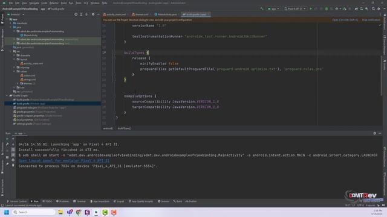The image size is (387, 217).
Task: Open Project panel options gear
Action: tap(93, 14)
